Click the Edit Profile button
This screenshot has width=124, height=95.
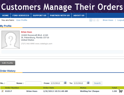(7, 63)
